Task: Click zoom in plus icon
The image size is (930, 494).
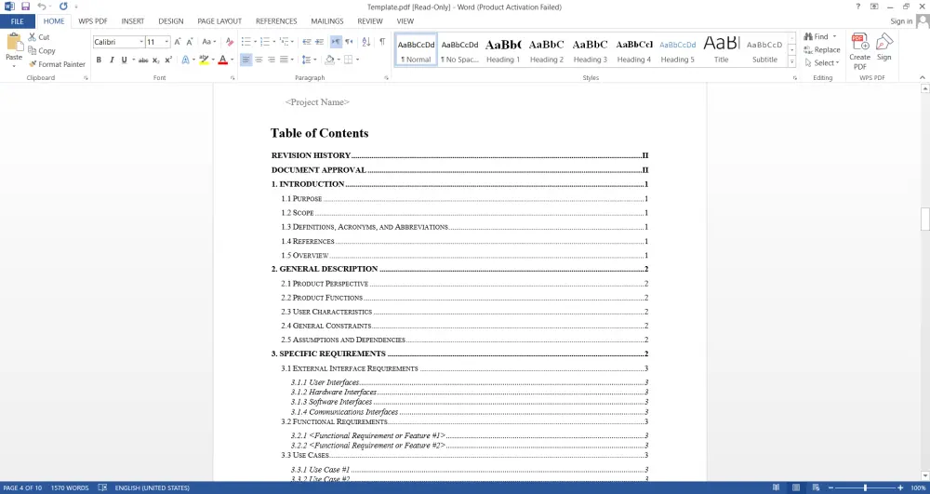Action: [900, 487]
